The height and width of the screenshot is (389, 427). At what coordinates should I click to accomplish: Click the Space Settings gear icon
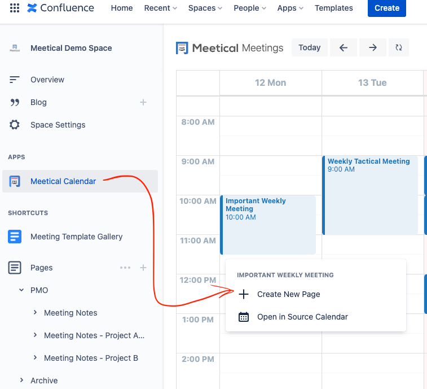coord(15,125)
